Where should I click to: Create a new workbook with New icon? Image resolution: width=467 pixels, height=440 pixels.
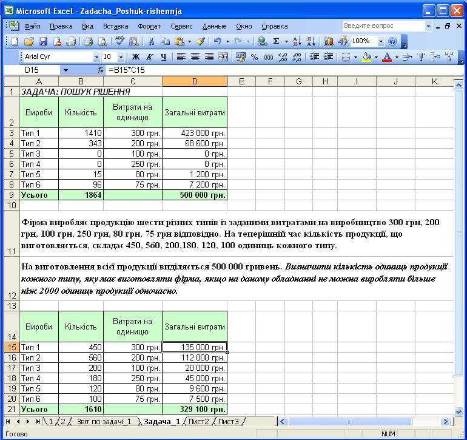click(15, 41)
